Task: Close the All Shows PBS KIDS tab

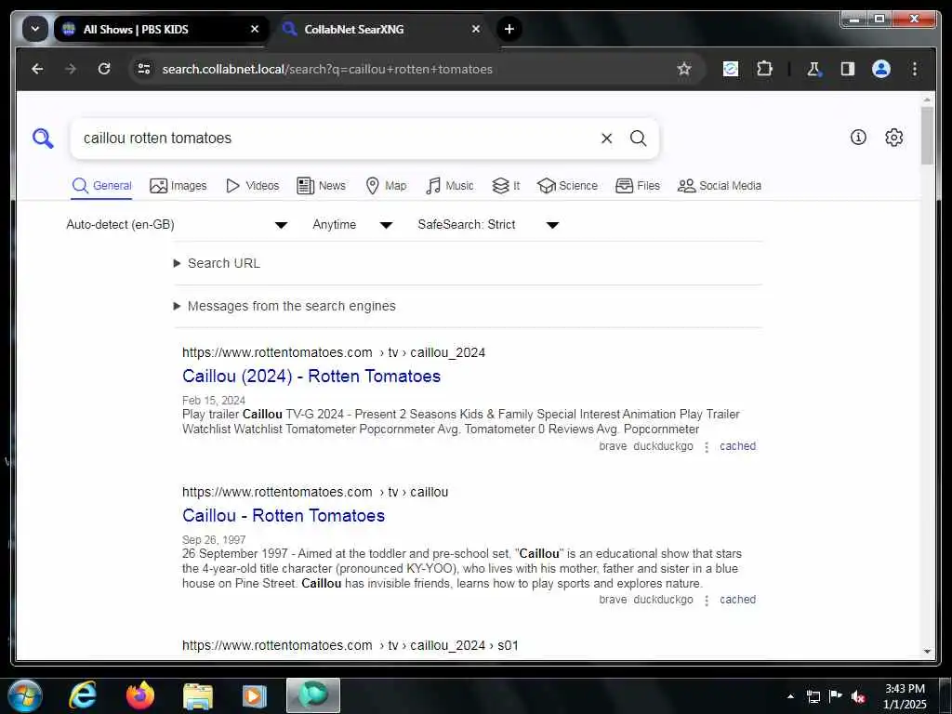Action: tap(255, 29)
